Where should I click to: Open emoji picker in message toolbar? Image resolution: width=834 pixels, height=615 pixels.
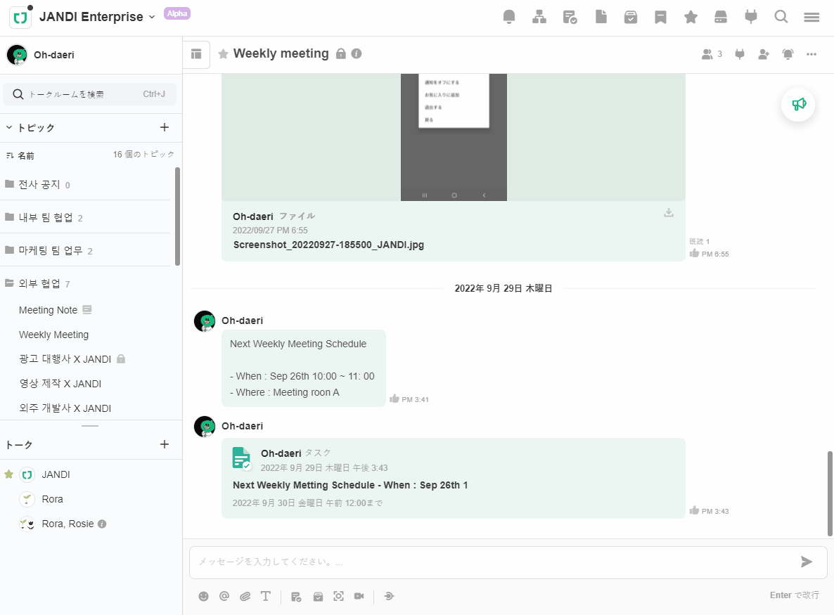pos(204,597)
